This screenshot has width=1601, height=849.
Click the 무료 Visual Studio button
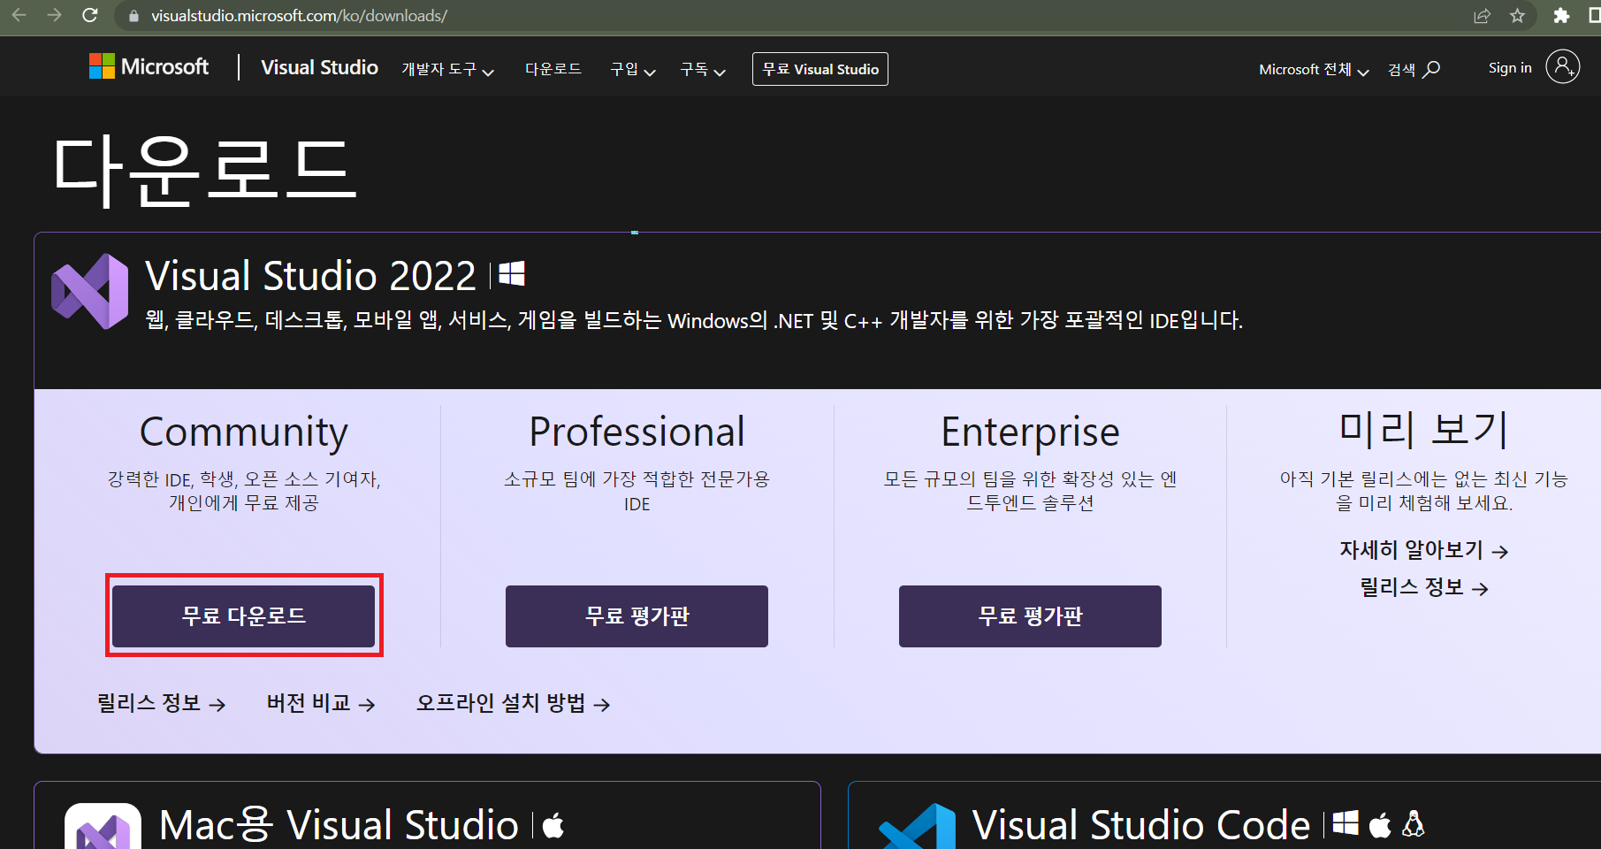coord(820,69)
